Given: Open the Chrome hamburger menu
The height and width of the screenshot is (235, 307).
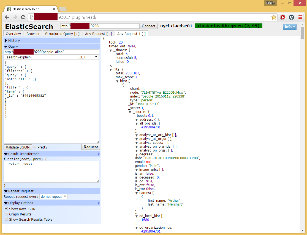Looking at the screenshot, I should click(x=300, y=17).
